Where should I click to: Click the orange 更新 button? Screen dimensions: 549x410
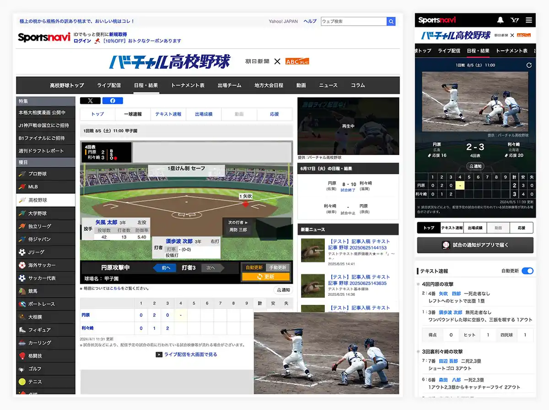pyautogui.click(x=266, y=277)
